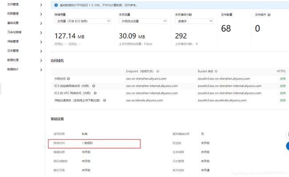Viewport: 289px width, 177px height.
Task: Click the 292 monthly request count
Action: tap(181, 36)
